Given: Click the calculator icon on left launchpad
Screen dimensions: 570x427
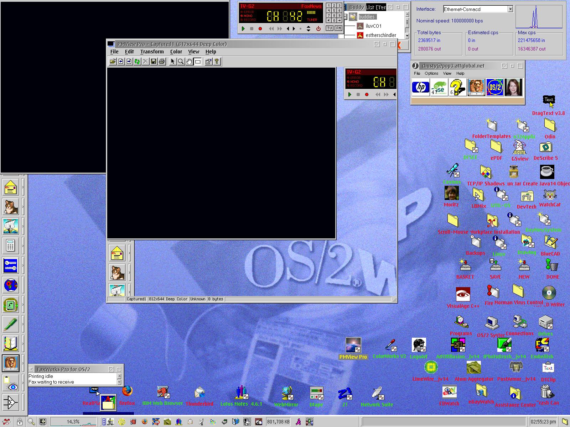Looking at the screenshot, I should click(11, 246).
